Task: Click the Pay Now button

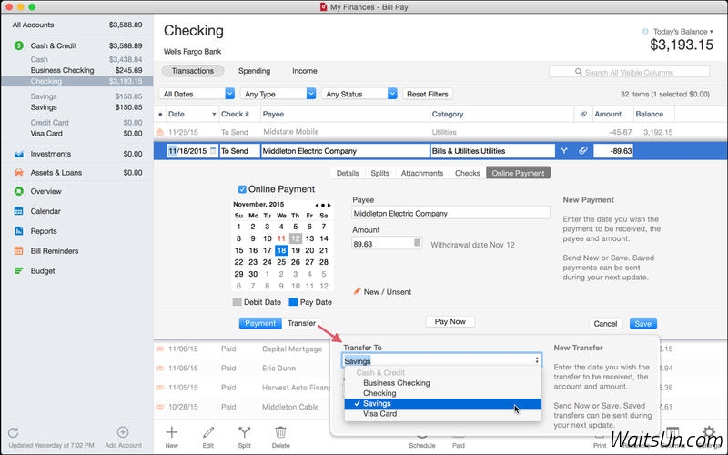Action: pos(450,321)
